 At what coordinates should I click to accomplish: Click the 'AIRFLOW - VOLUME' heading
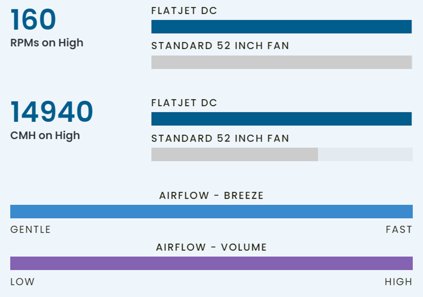pos(211,247)
